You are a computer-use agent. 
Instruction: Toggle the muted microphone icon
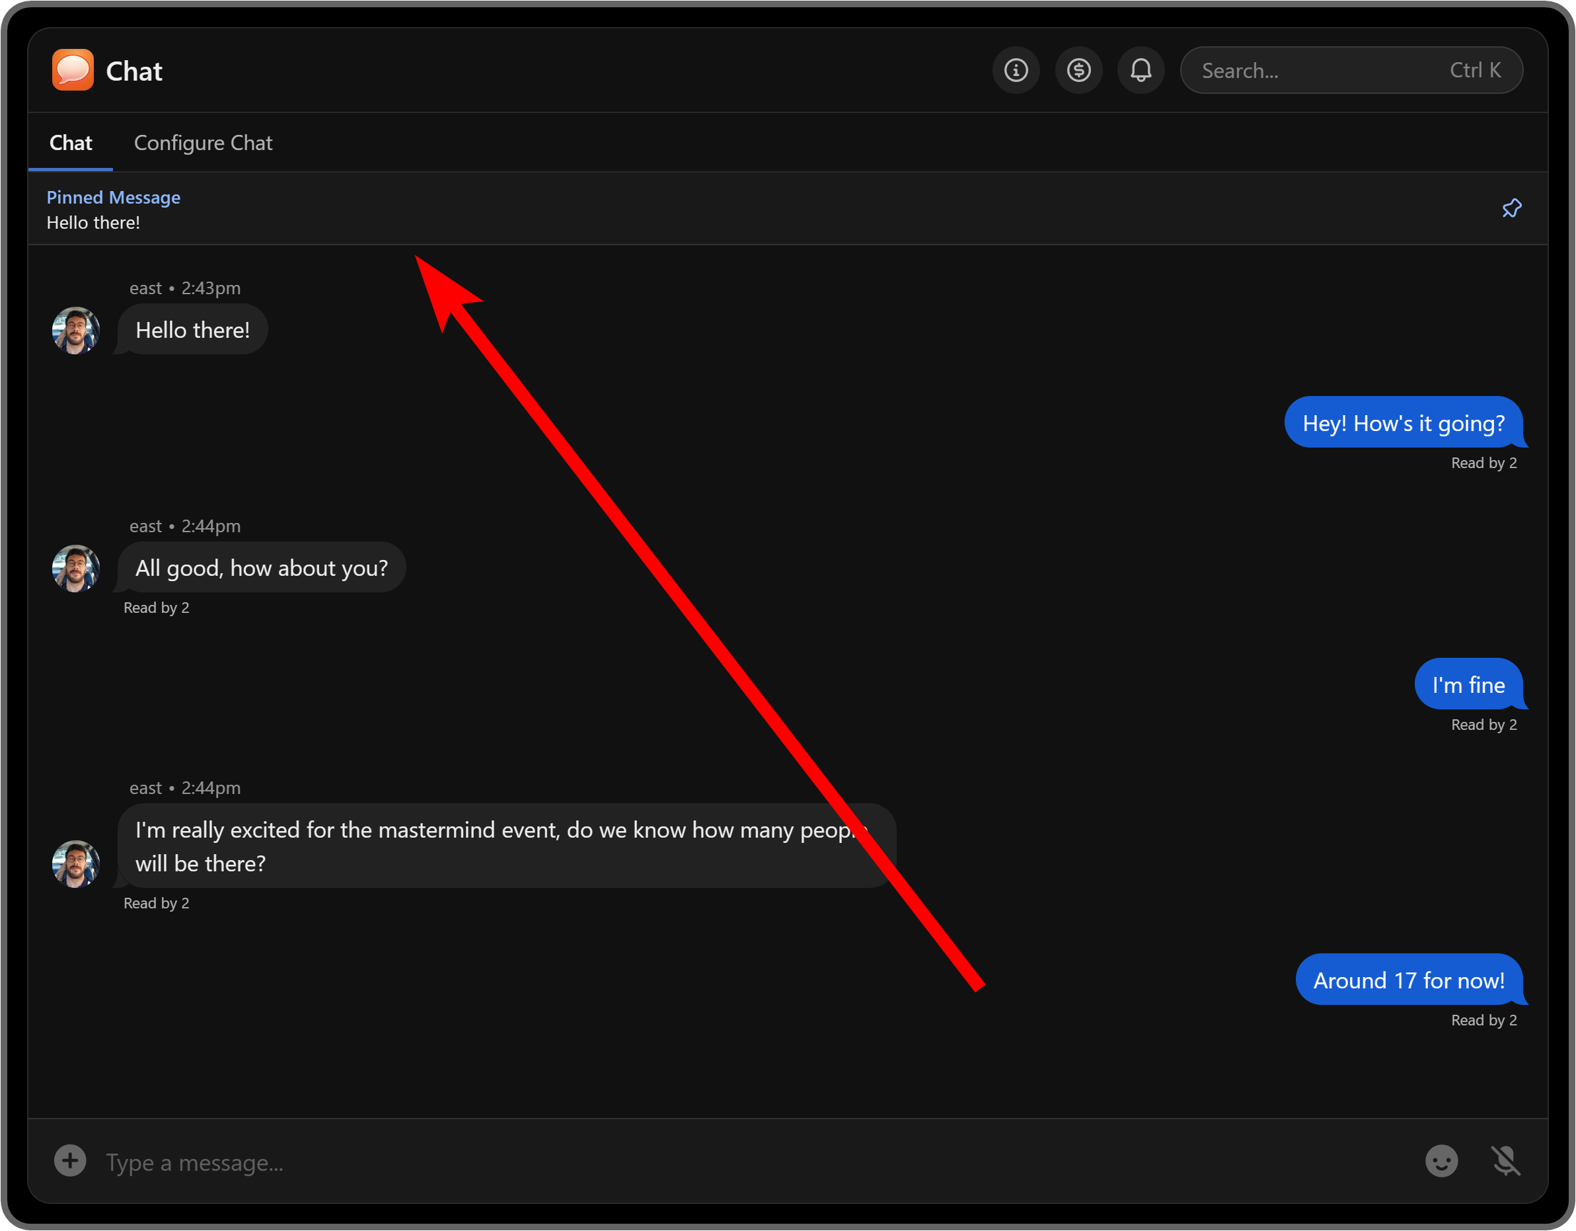coord(1505,1161)
